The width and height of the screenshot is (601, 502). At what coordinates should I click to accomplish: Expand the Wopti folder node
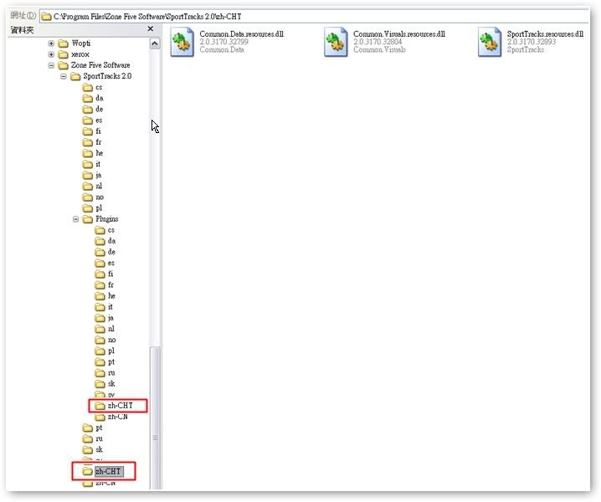(51, 44)
